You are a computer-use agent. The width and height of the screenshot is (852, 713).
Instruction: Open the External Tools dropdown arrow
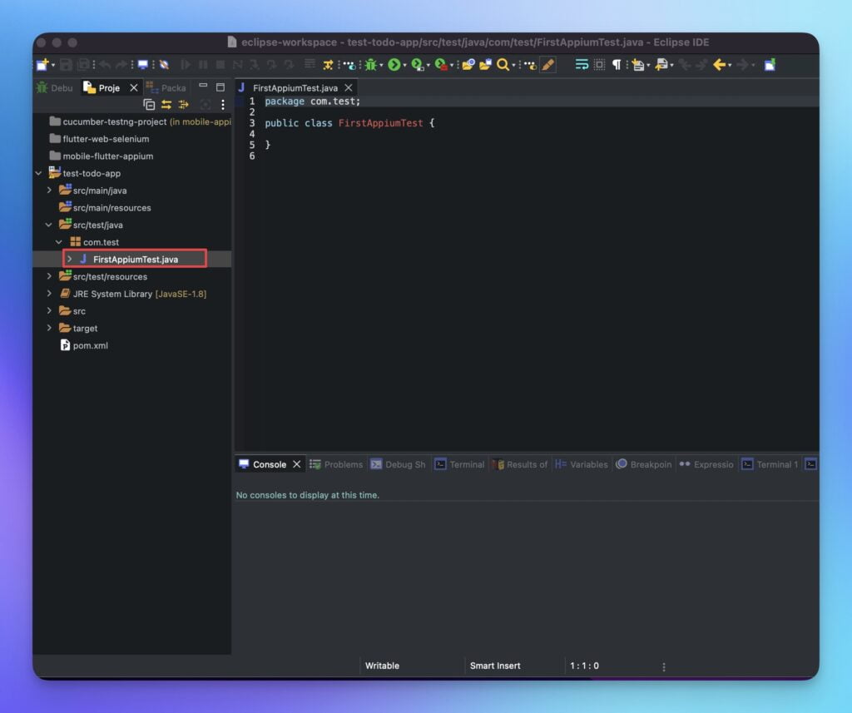(452, 65)
